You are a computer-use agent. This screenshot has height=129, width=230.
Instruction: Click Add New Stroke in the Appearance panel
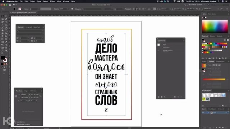coord(158,97)
